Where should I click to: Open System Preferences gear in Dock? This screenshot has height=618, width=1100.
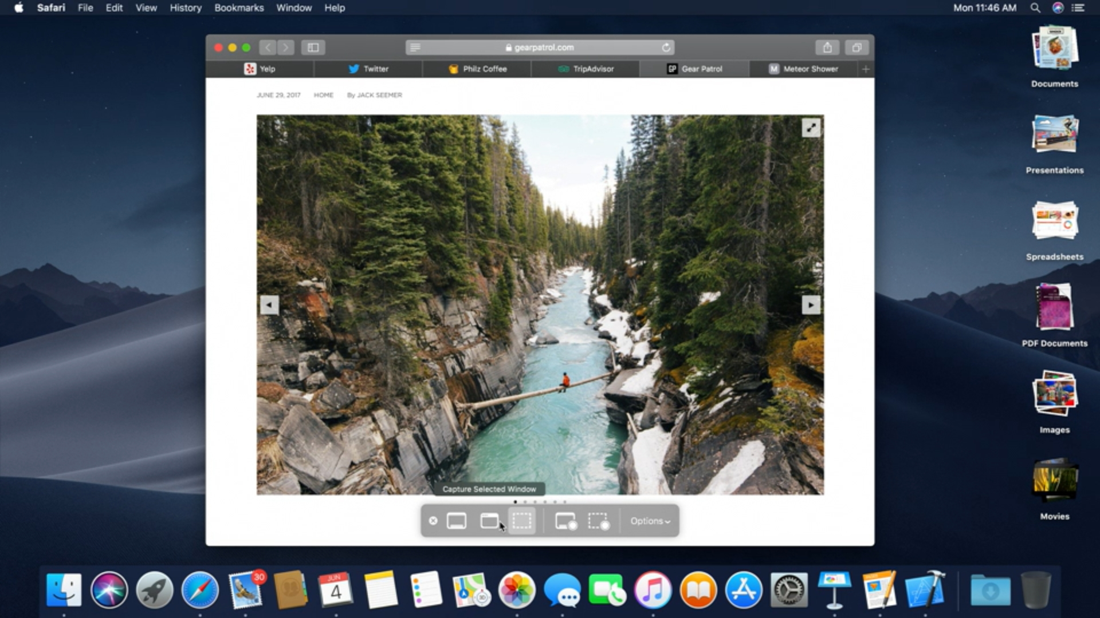click(789, 590)
